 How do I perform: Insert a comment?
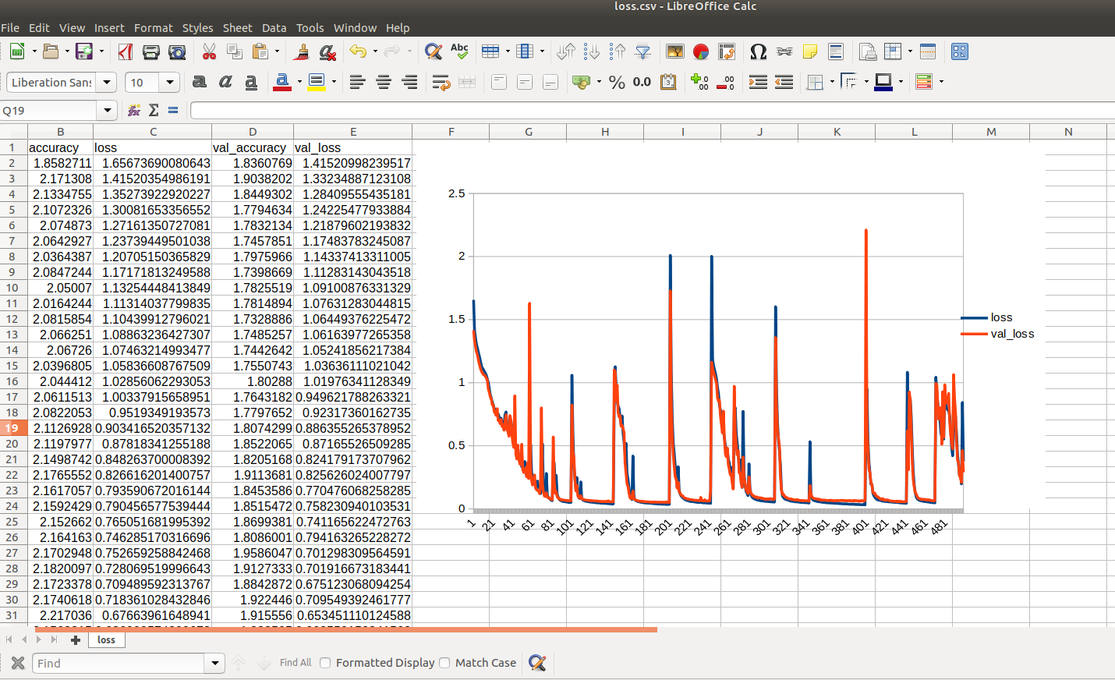pyautogui.click(x=811, y=51)
